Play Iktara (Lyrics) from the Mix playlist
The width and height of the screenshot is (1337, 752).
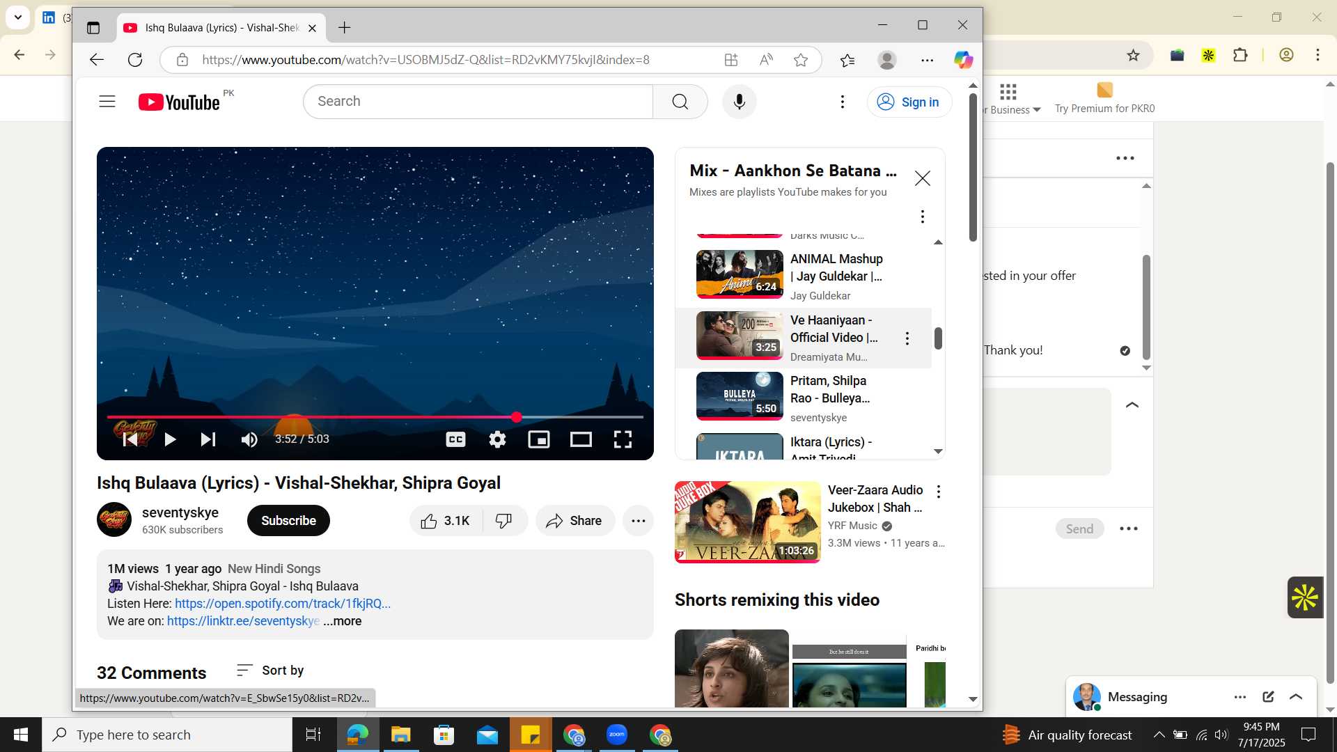pyautogui.click(x=804, y=446)
